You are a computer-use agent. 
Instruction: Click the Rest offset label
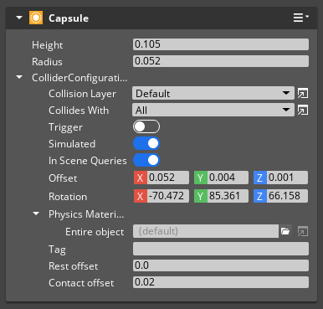coord(74,266)
